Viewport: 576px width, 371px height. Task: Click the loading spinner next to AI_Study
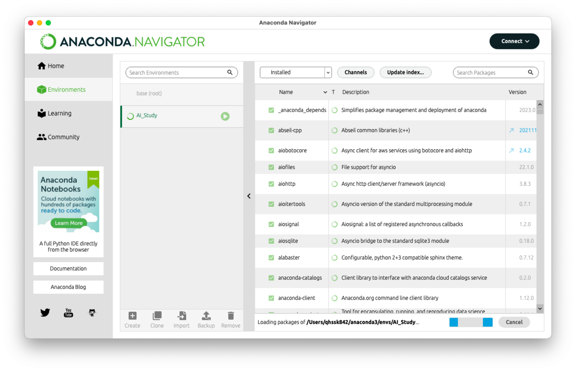pyautogui.click(x=130, y=116)
